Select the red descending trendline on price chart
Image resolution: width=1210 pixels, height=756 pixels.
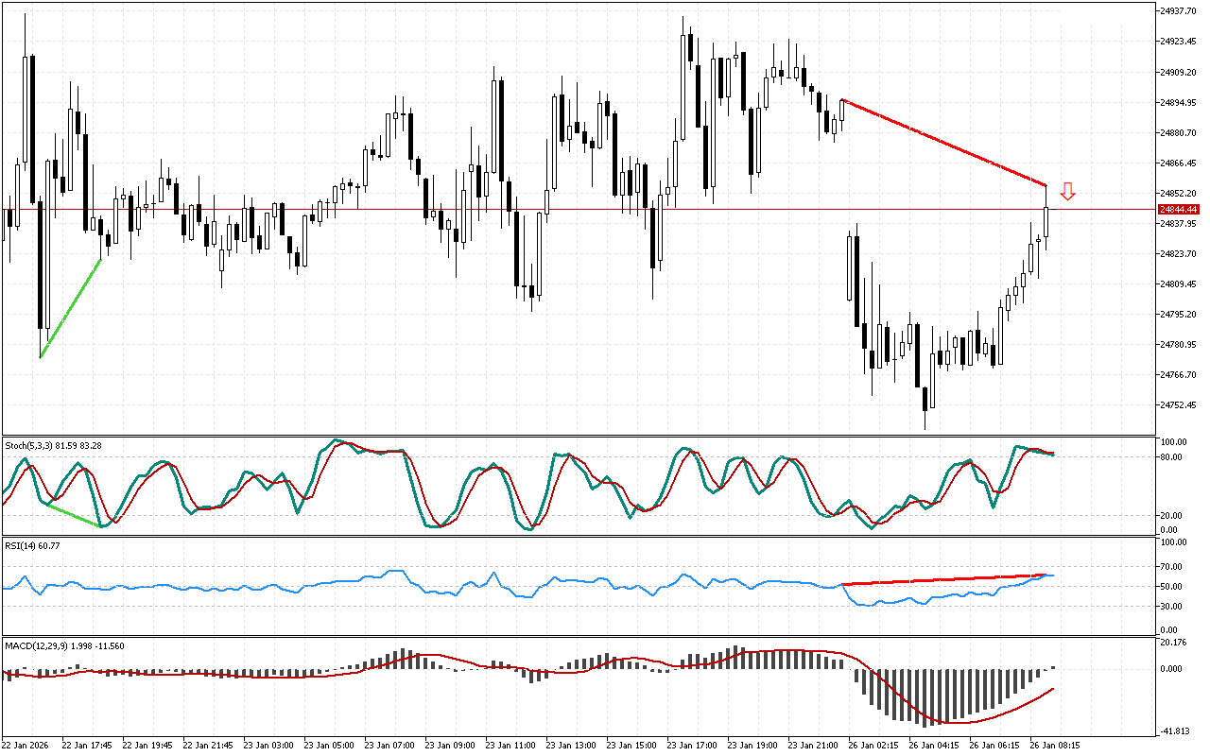point(943,142)
